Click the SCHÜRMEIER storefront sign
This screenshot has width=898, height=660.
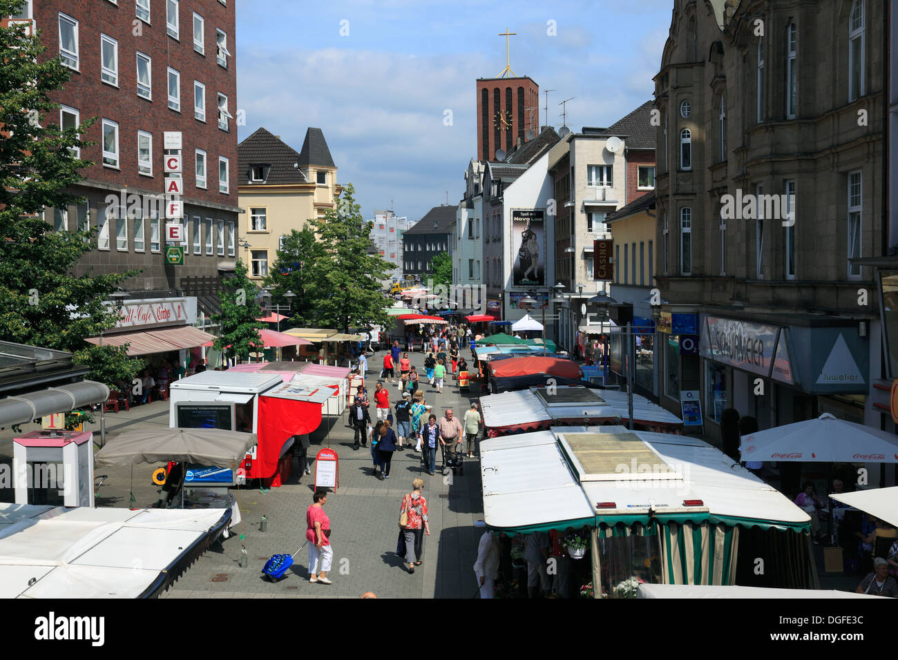pos(740,347)
